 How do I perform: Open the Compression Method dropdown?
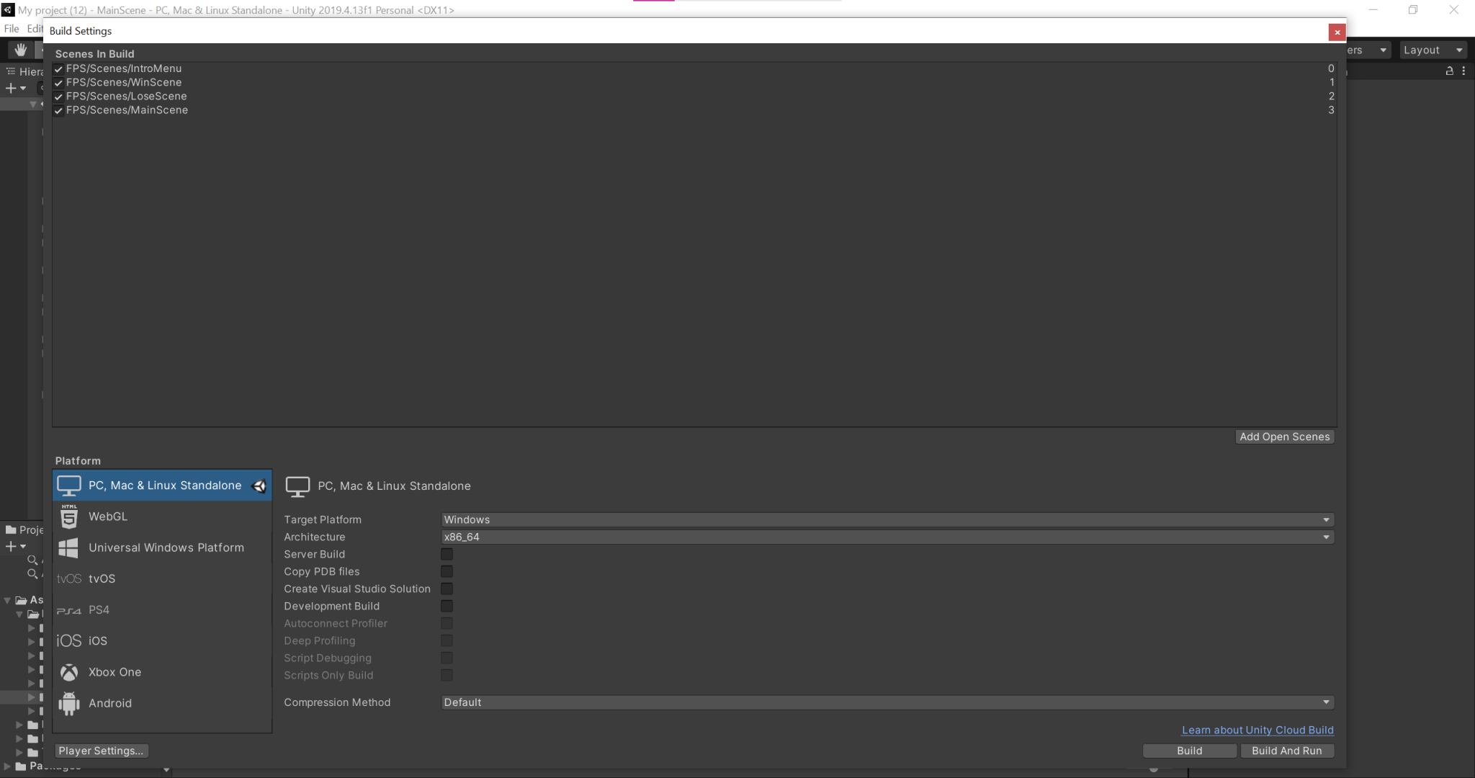pyautogui.click(x=884, y=702)
